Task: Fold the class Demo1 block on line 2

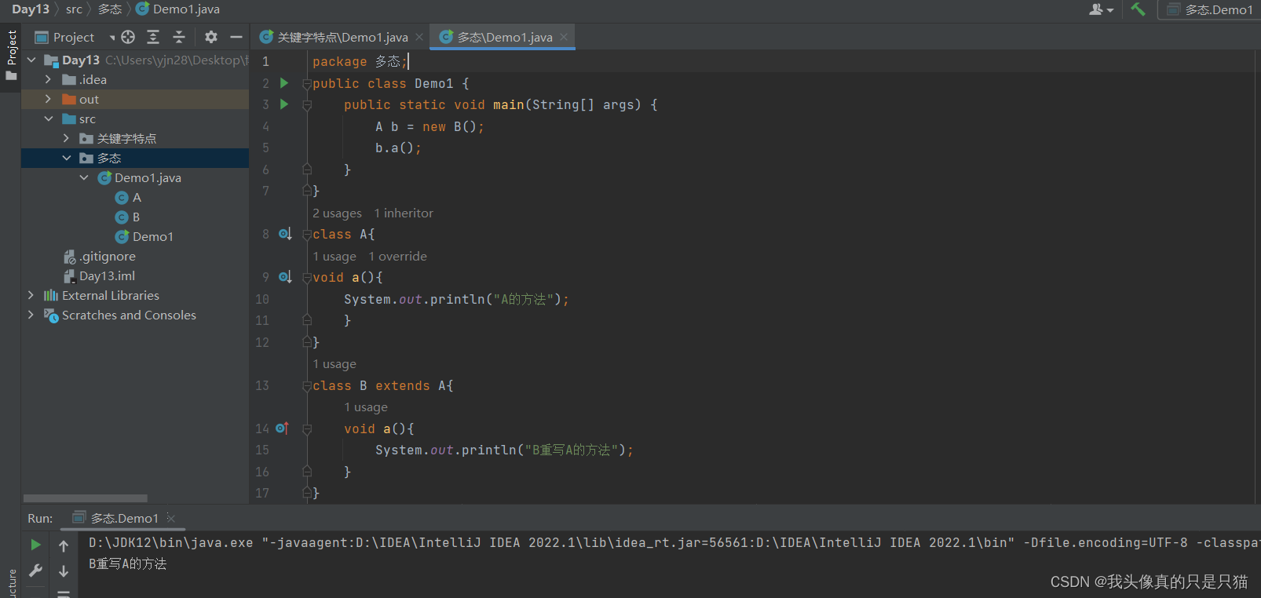Action: coord(307,84)
